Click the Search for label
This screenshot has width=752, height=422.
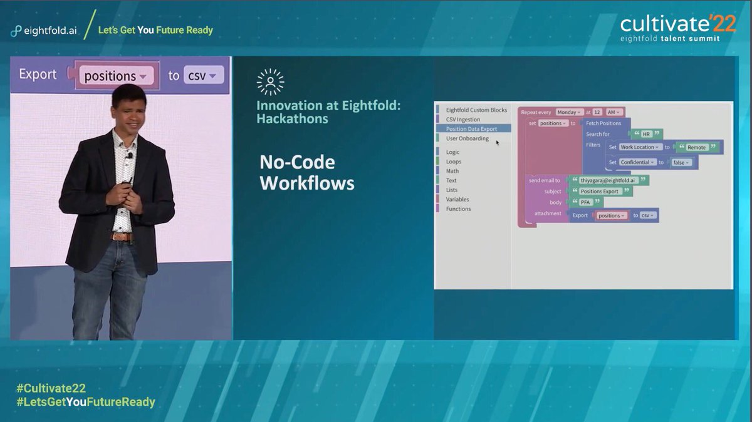pyautogui.click(x=598, y=134)
